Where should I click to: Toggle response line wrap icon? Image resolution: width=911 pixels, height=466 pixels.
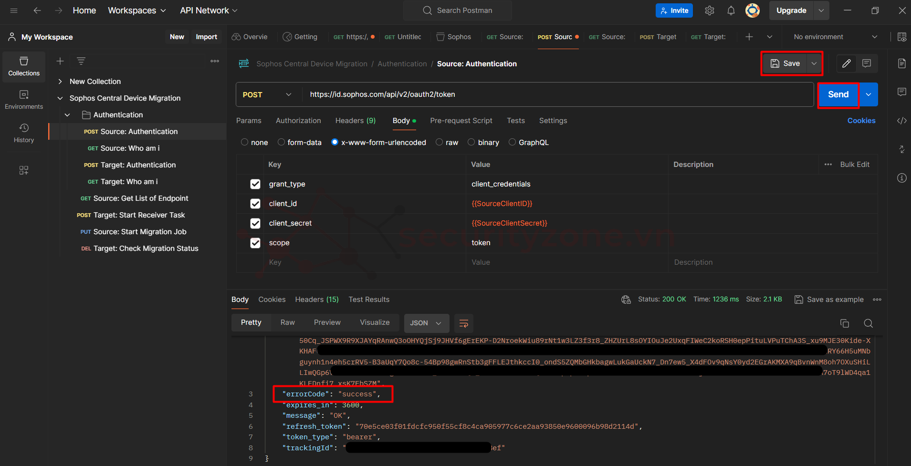click(x=463, y=323)
